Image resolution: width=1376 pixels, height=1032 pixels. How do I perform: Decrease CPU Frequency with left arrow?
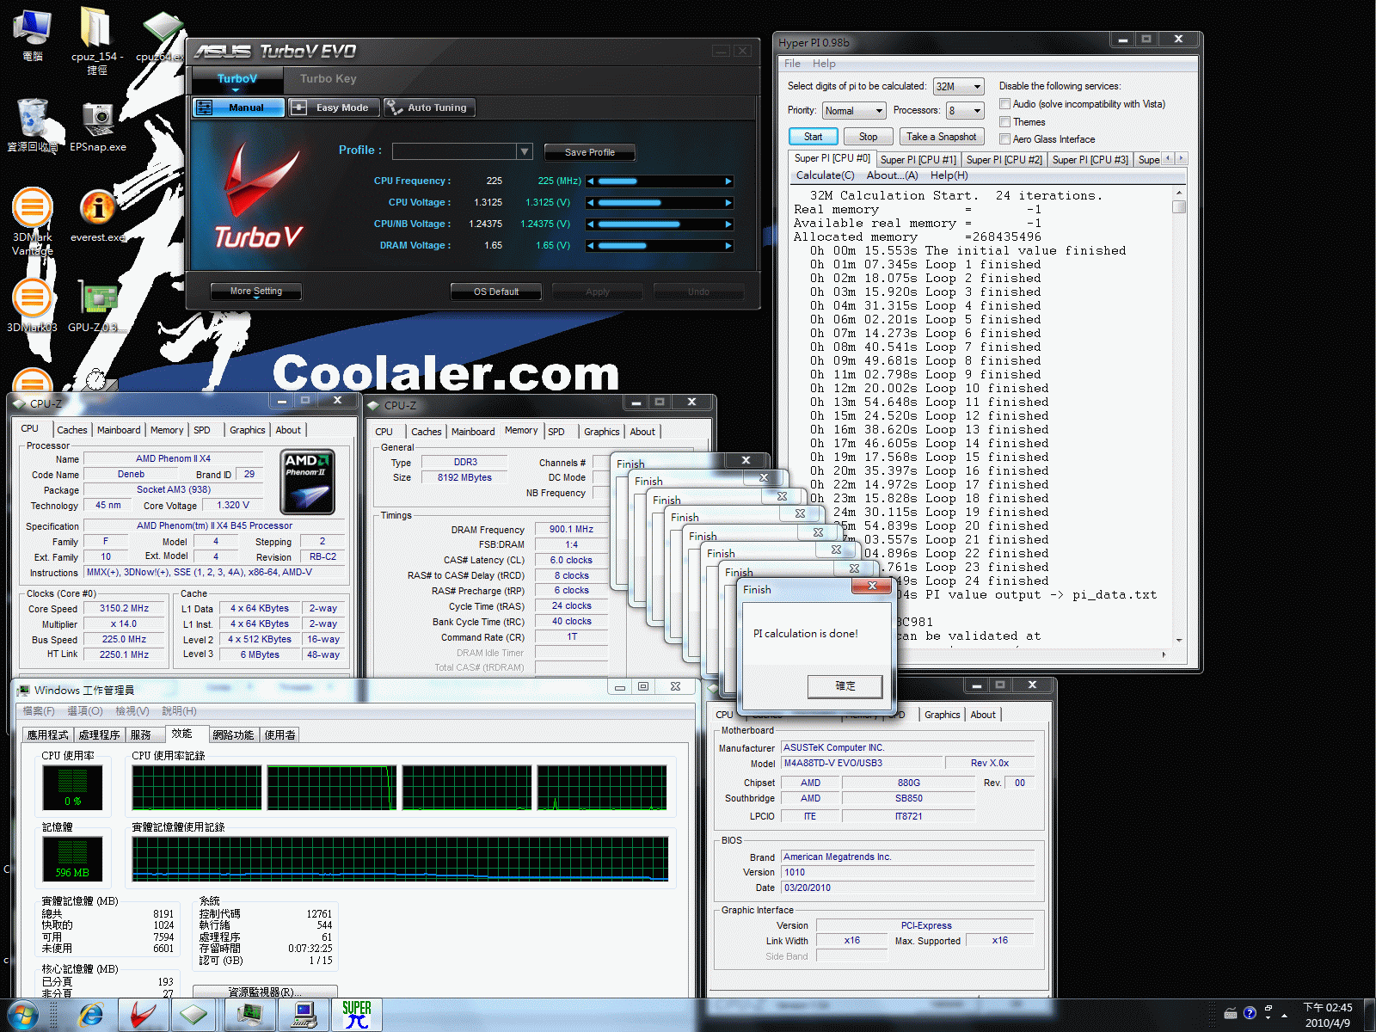[591, 181]
